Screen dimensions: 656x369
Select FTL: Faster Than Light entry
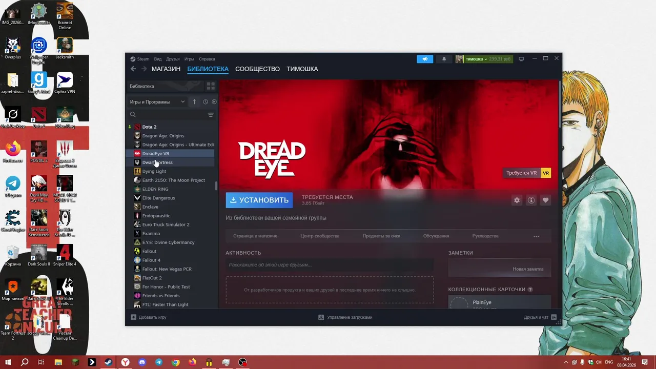click(x=171, y=304)
